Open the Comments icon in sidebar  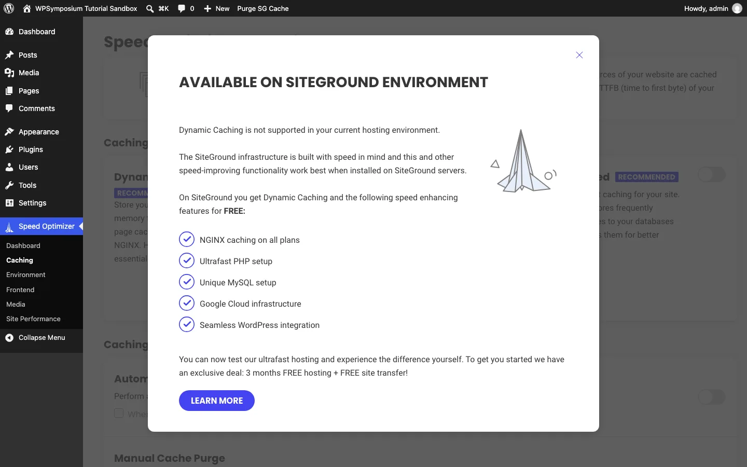[9, 108]
